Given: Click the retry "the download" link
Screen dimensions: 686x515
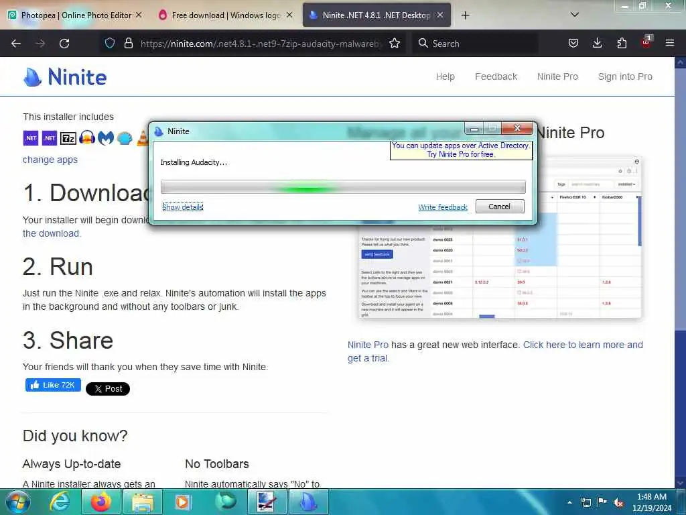Looking at the screenshot, I should click(52, 233).
